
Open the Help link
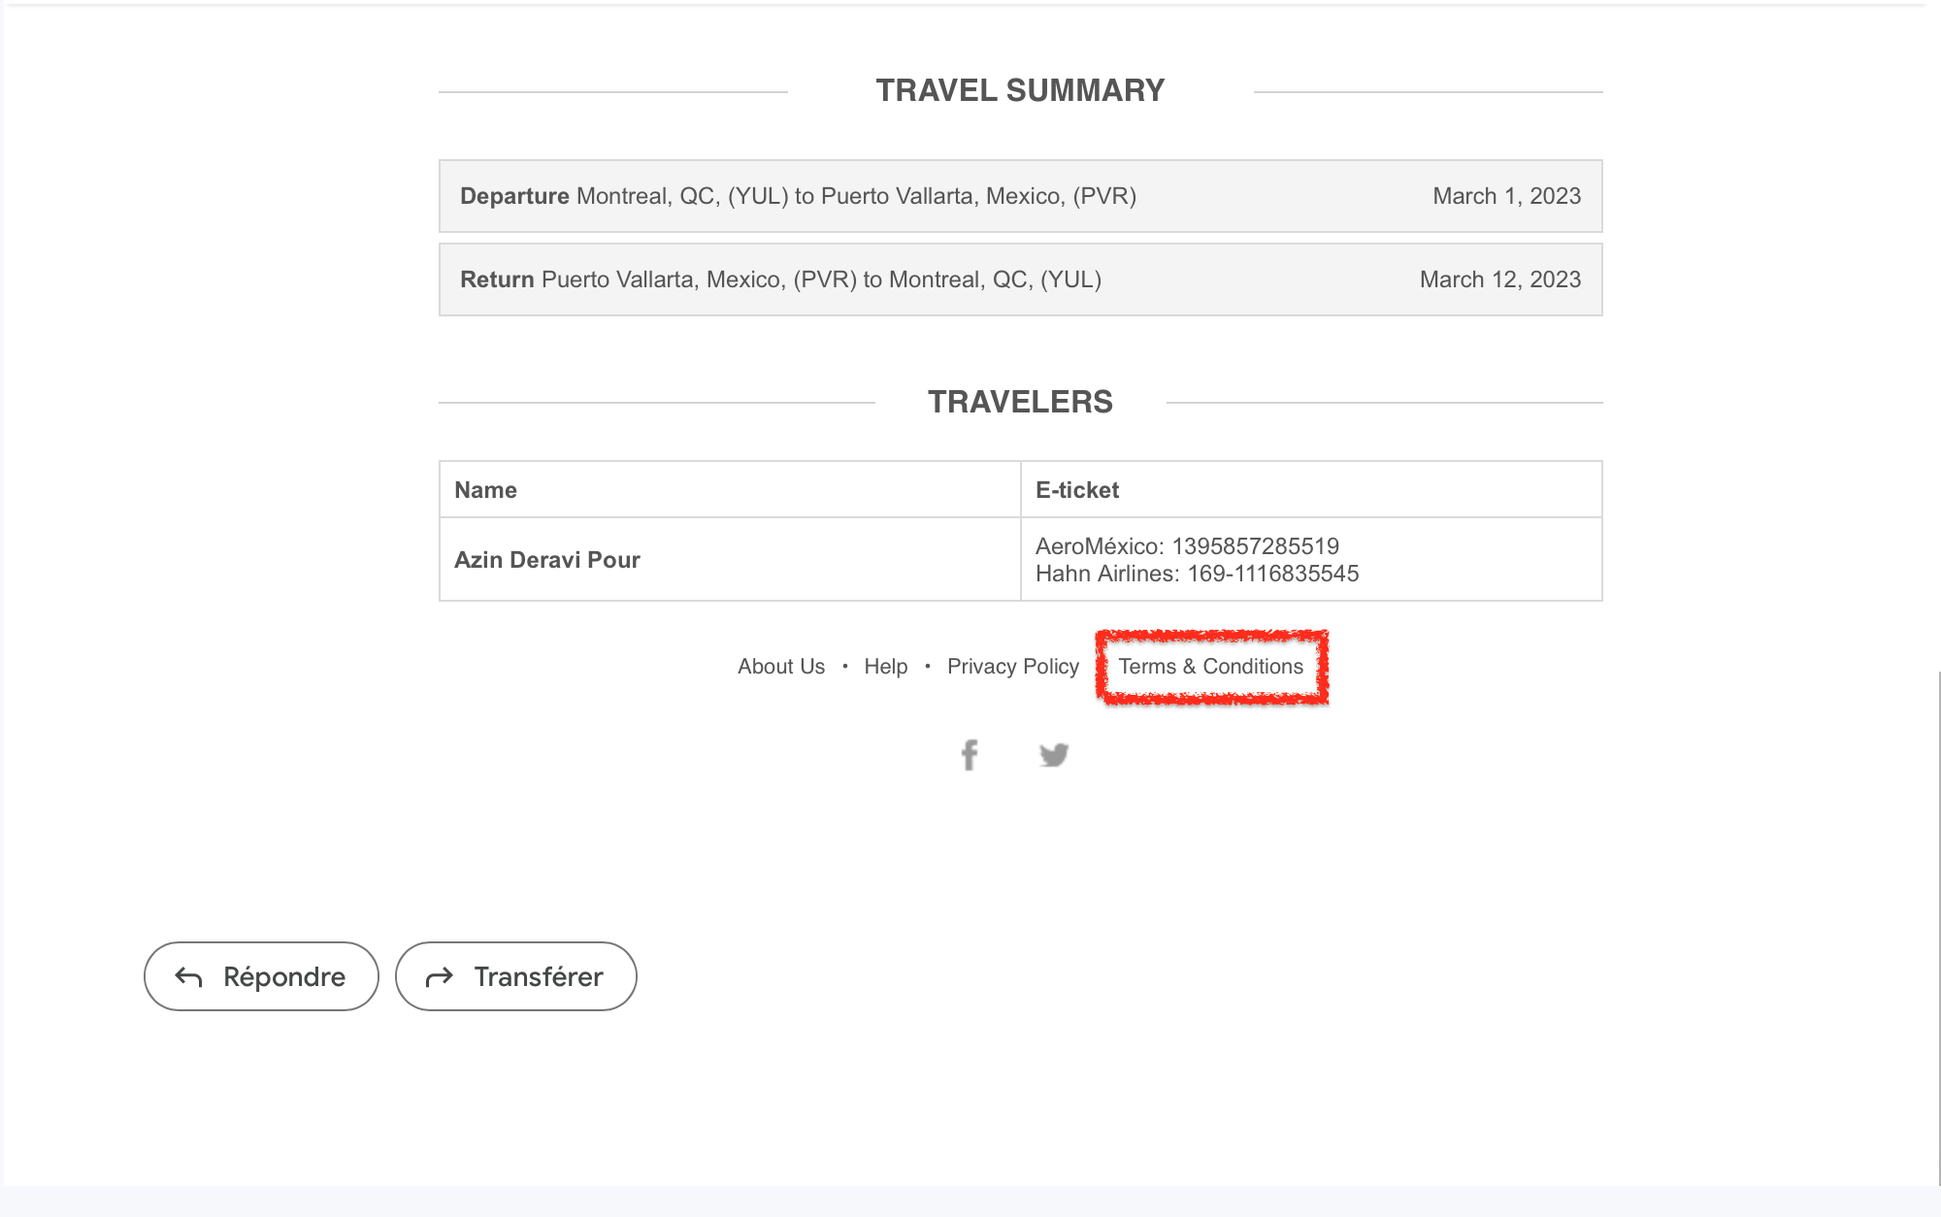tap(884, 667)
